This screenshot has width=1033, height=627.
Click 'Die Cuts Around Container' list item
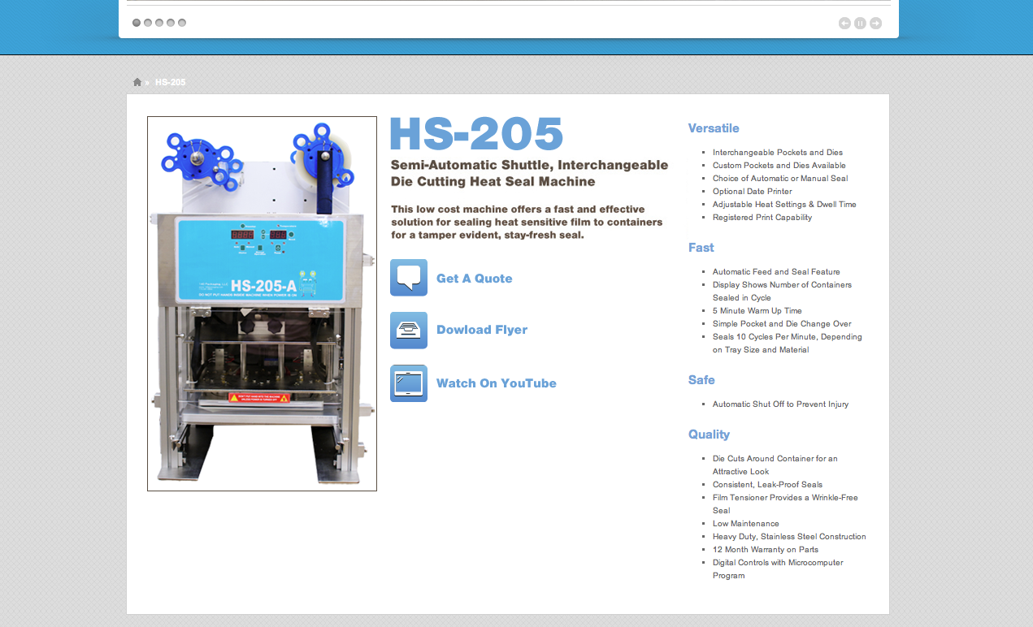(x=775, y=465)
